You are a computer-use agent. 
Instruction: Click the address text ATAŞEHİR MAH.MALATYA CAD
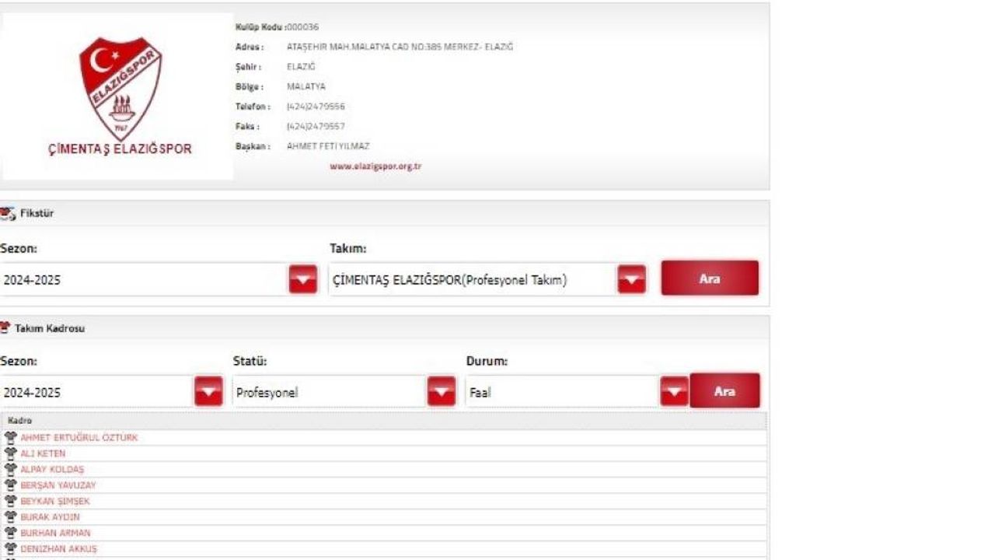[400, 47]
